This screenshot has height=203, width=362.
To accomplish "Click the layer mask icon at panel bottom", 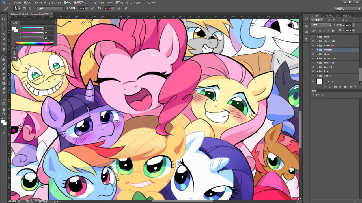I will [335, 87].
